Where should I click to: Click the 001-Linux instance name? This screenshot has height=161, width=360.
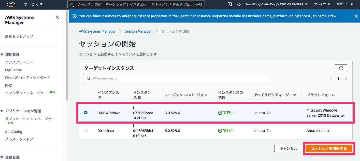coord(106,131)
